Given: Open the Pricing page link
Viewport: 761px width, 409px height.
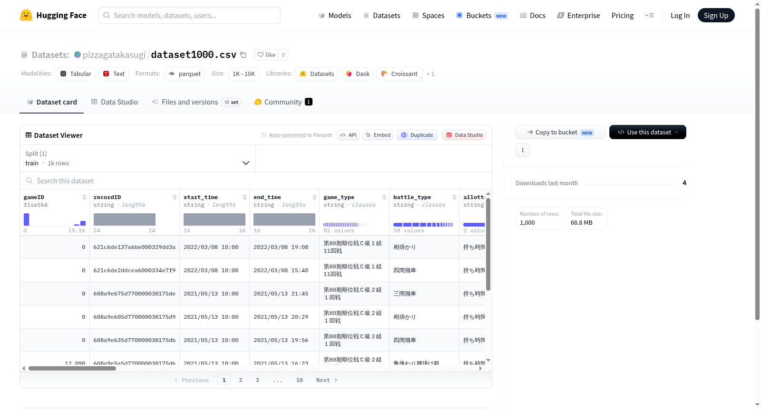Looking at the screenshot, I should (623, 15).
